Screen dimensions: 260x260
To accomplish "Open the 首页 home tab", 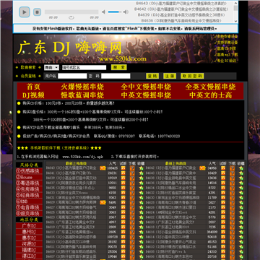I will coord(33,87).
